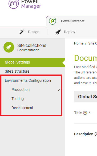The width and height of the screenshot is (97, 156).
Task: Click the Description field label
Action: click(84, 134)
